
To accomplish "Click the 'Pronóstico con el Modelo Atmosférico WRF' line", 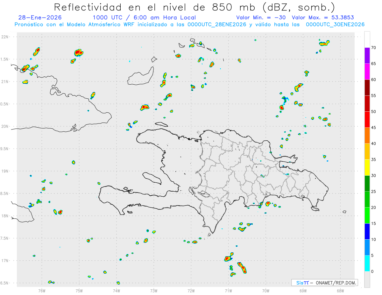I will (189, 25).
